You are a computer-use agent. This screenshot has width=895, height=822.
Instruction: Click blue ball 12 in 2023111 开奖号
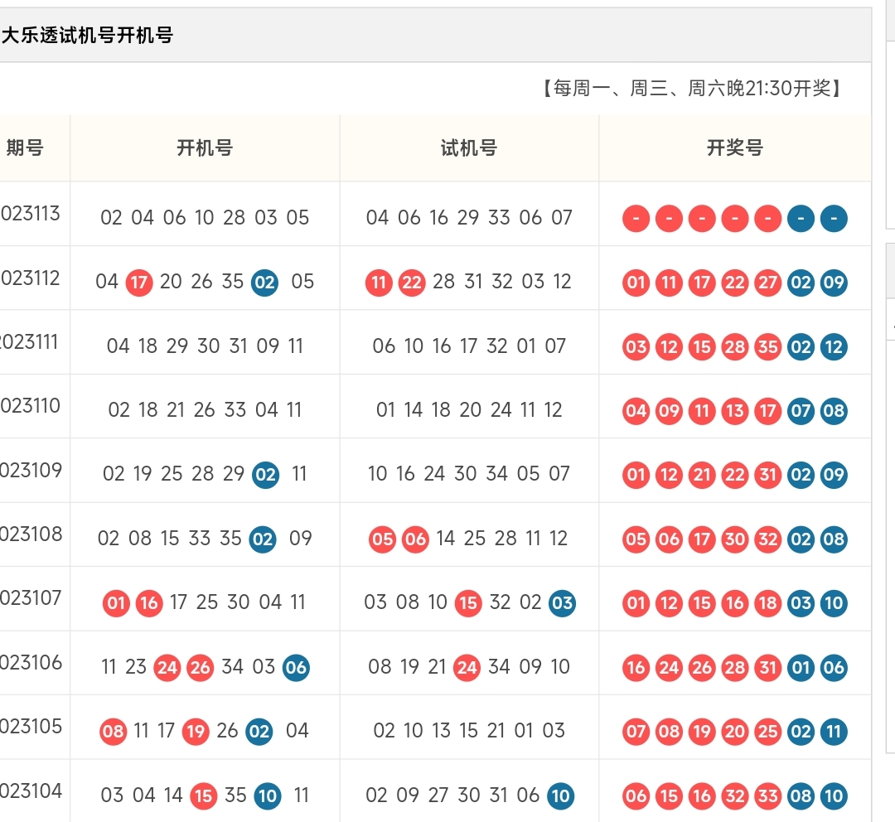pos(834,347)
